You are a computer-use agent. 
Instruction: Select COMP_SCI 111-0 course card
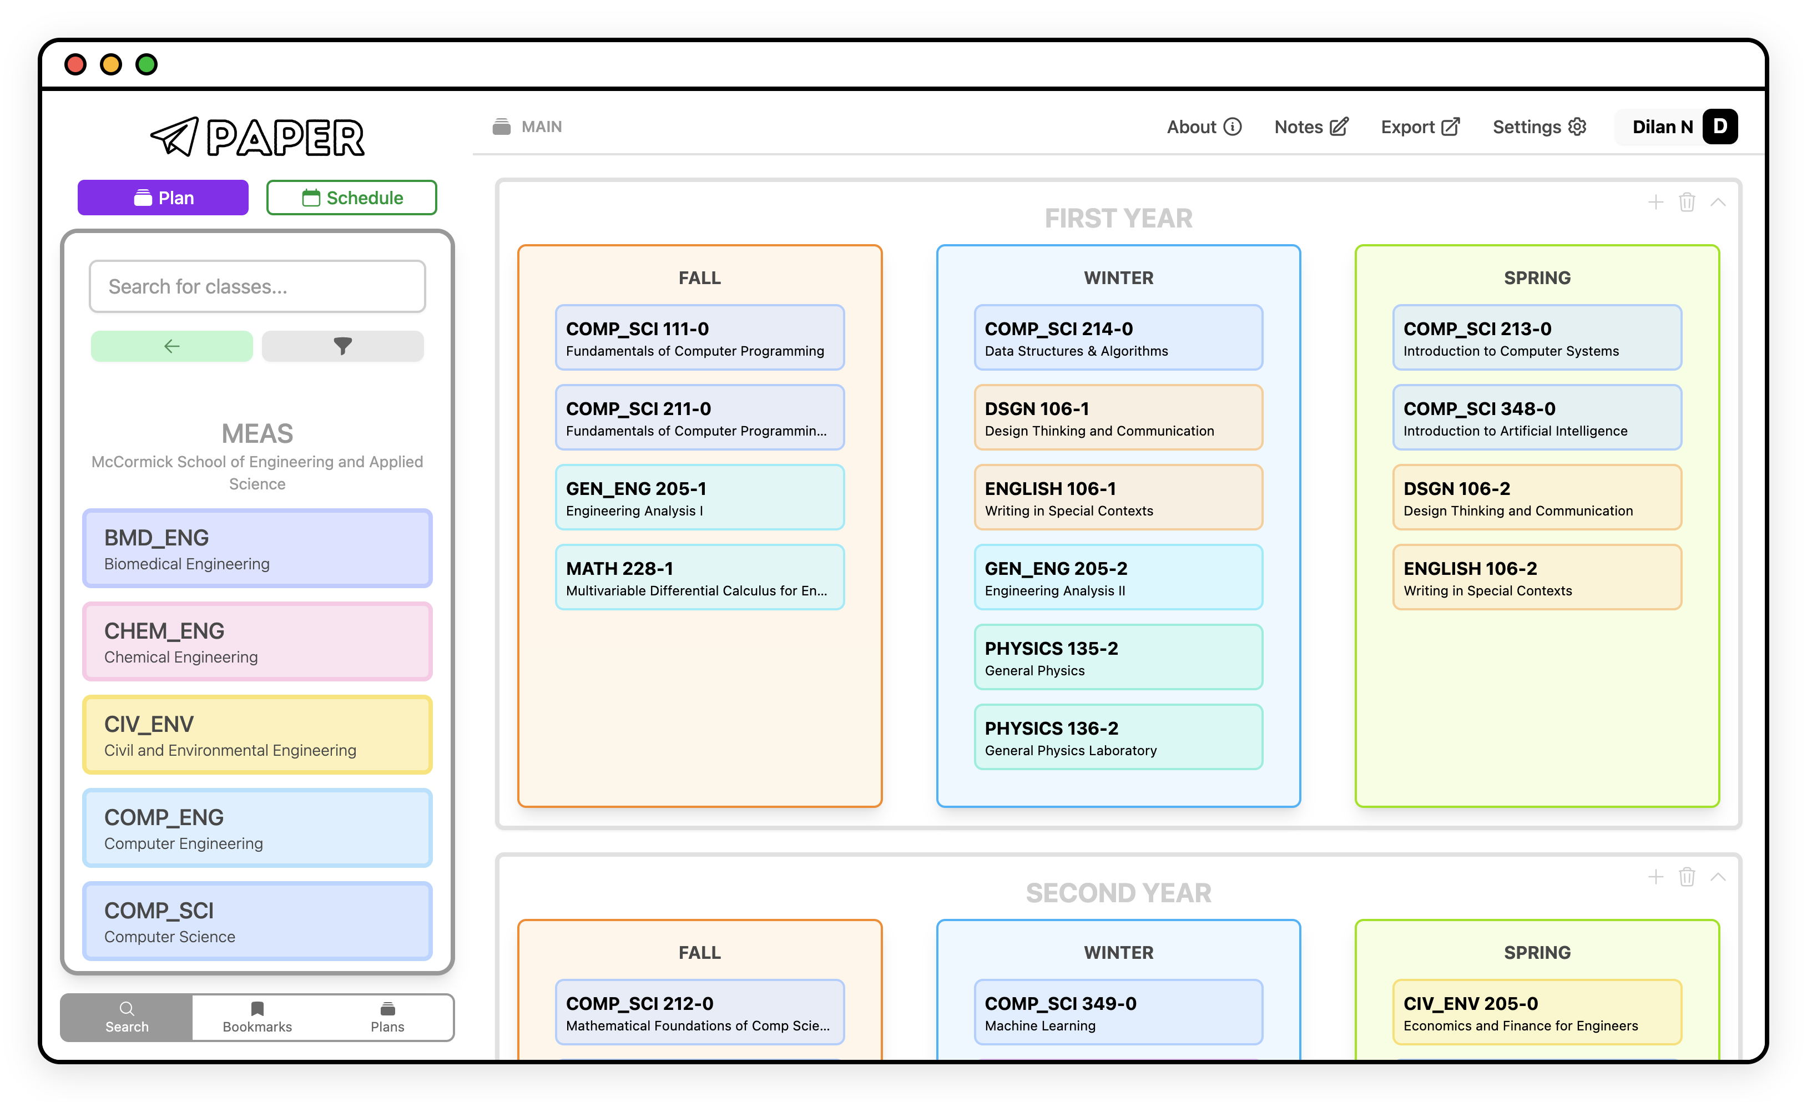click(700, 338)
